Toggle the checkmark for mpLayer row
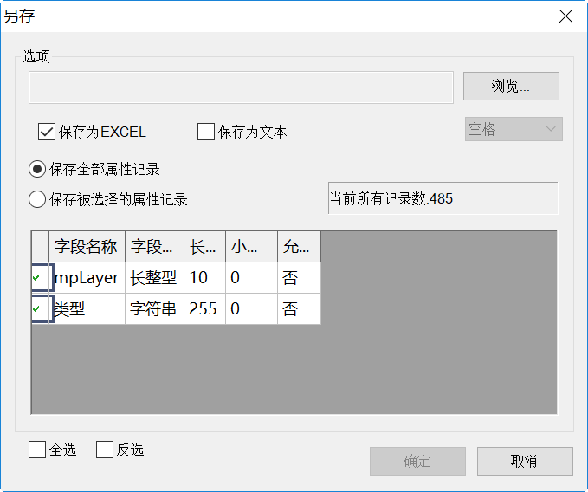Viewport: 588px width, 492px height. 40,278
